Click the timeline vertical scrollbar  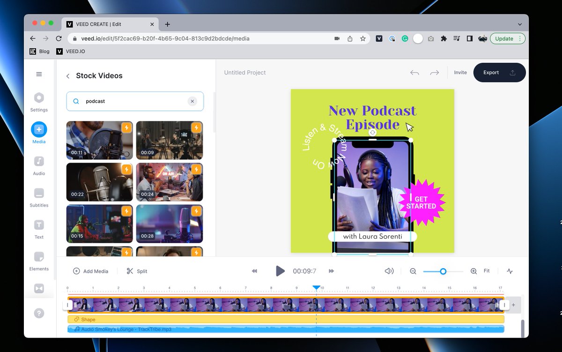(523, 328)
